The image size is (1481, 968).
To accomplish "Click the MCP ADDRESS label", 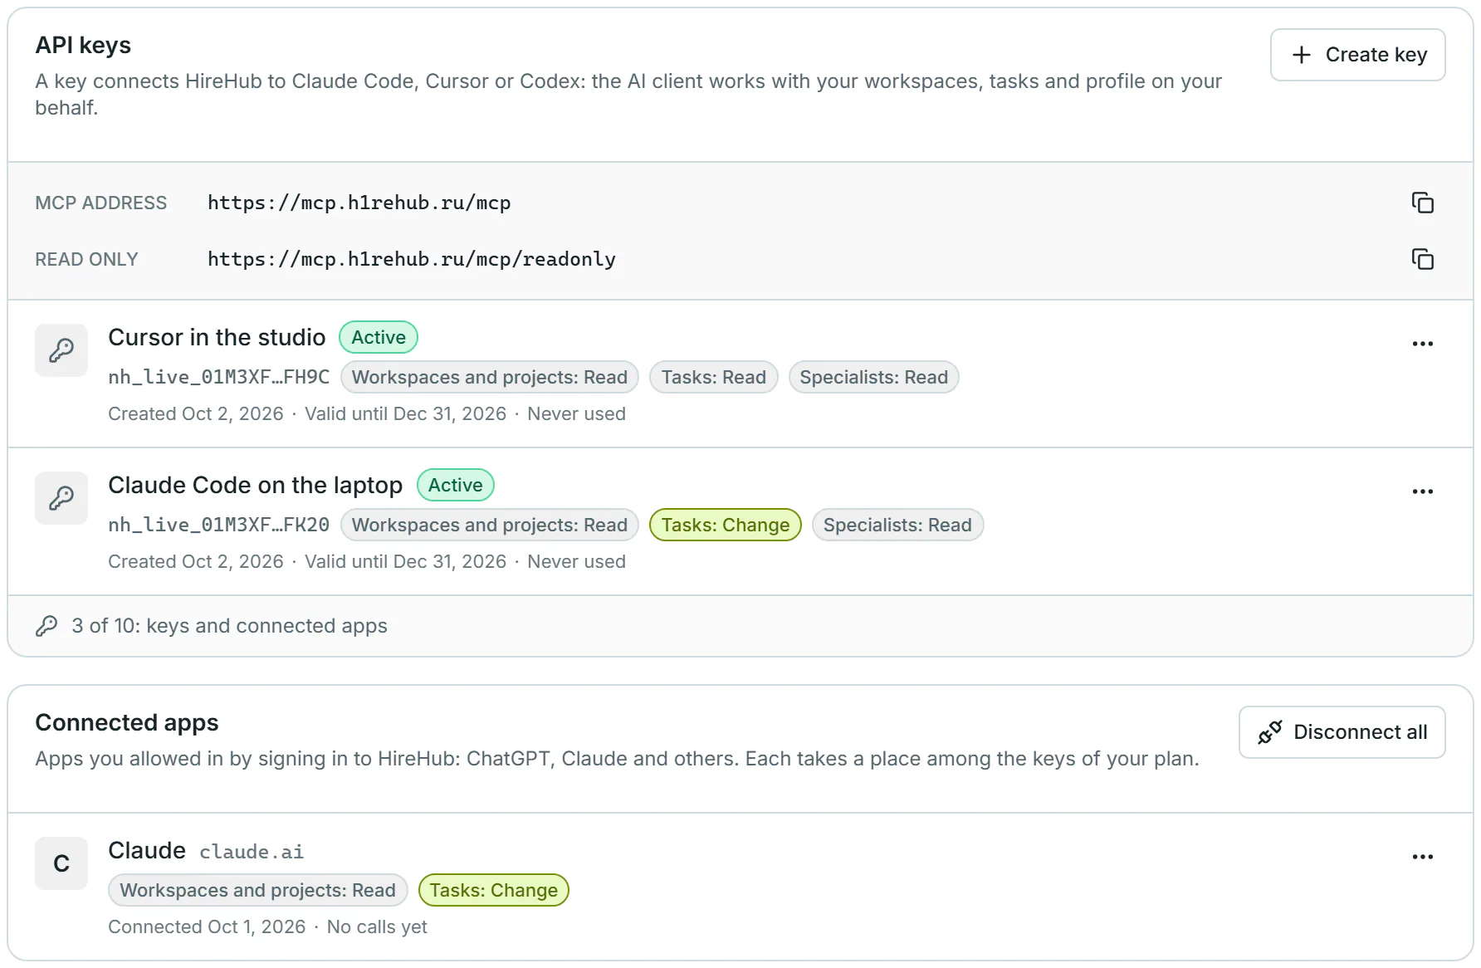I will coord(100,203).
